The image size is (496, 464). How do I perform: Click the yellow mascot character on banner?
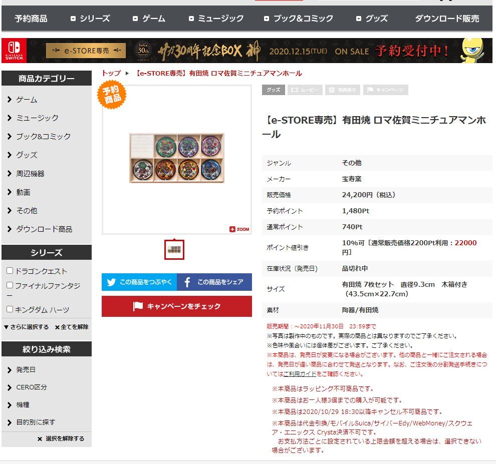472,51
